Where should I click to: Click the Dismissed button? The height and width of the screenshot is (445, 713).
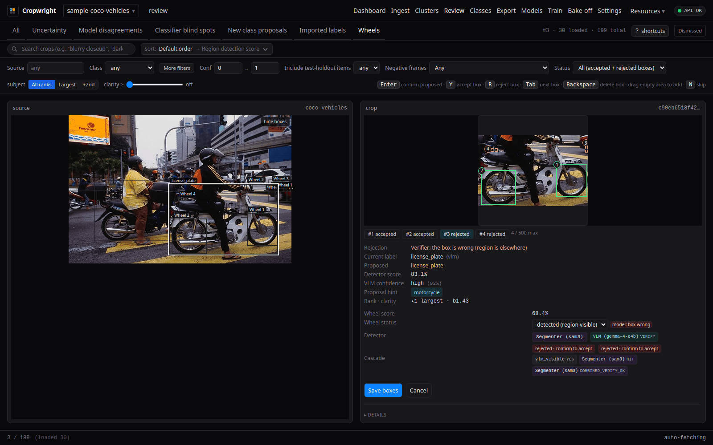click(x=690, y=31)
